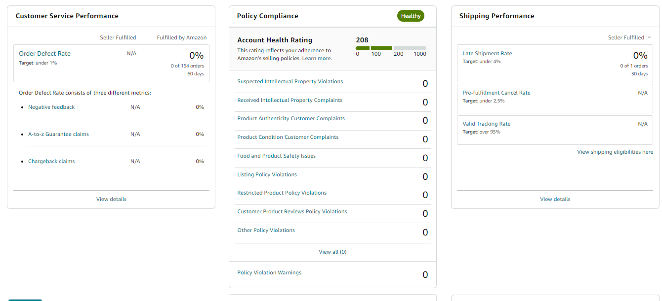Click the Account Health Rating progress bar
The image size is (662, 301).
pyautogui.click(x=391, y=48)
